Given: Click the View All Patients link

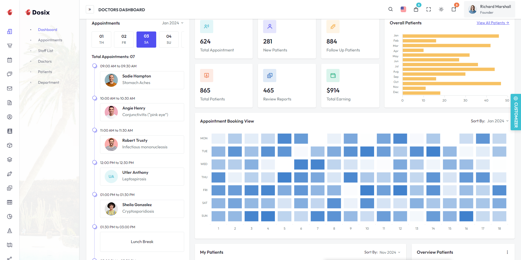Looking at the screenshot, I should click(x=493, y=23).
